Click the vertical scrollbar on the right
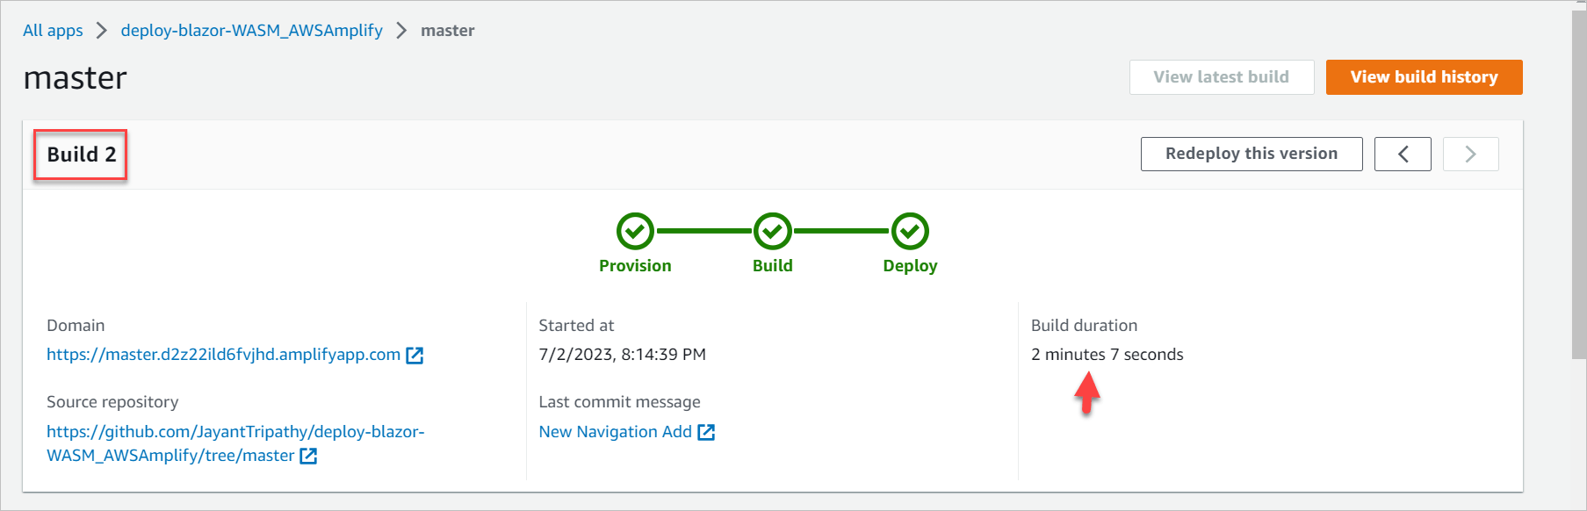 1579,184
